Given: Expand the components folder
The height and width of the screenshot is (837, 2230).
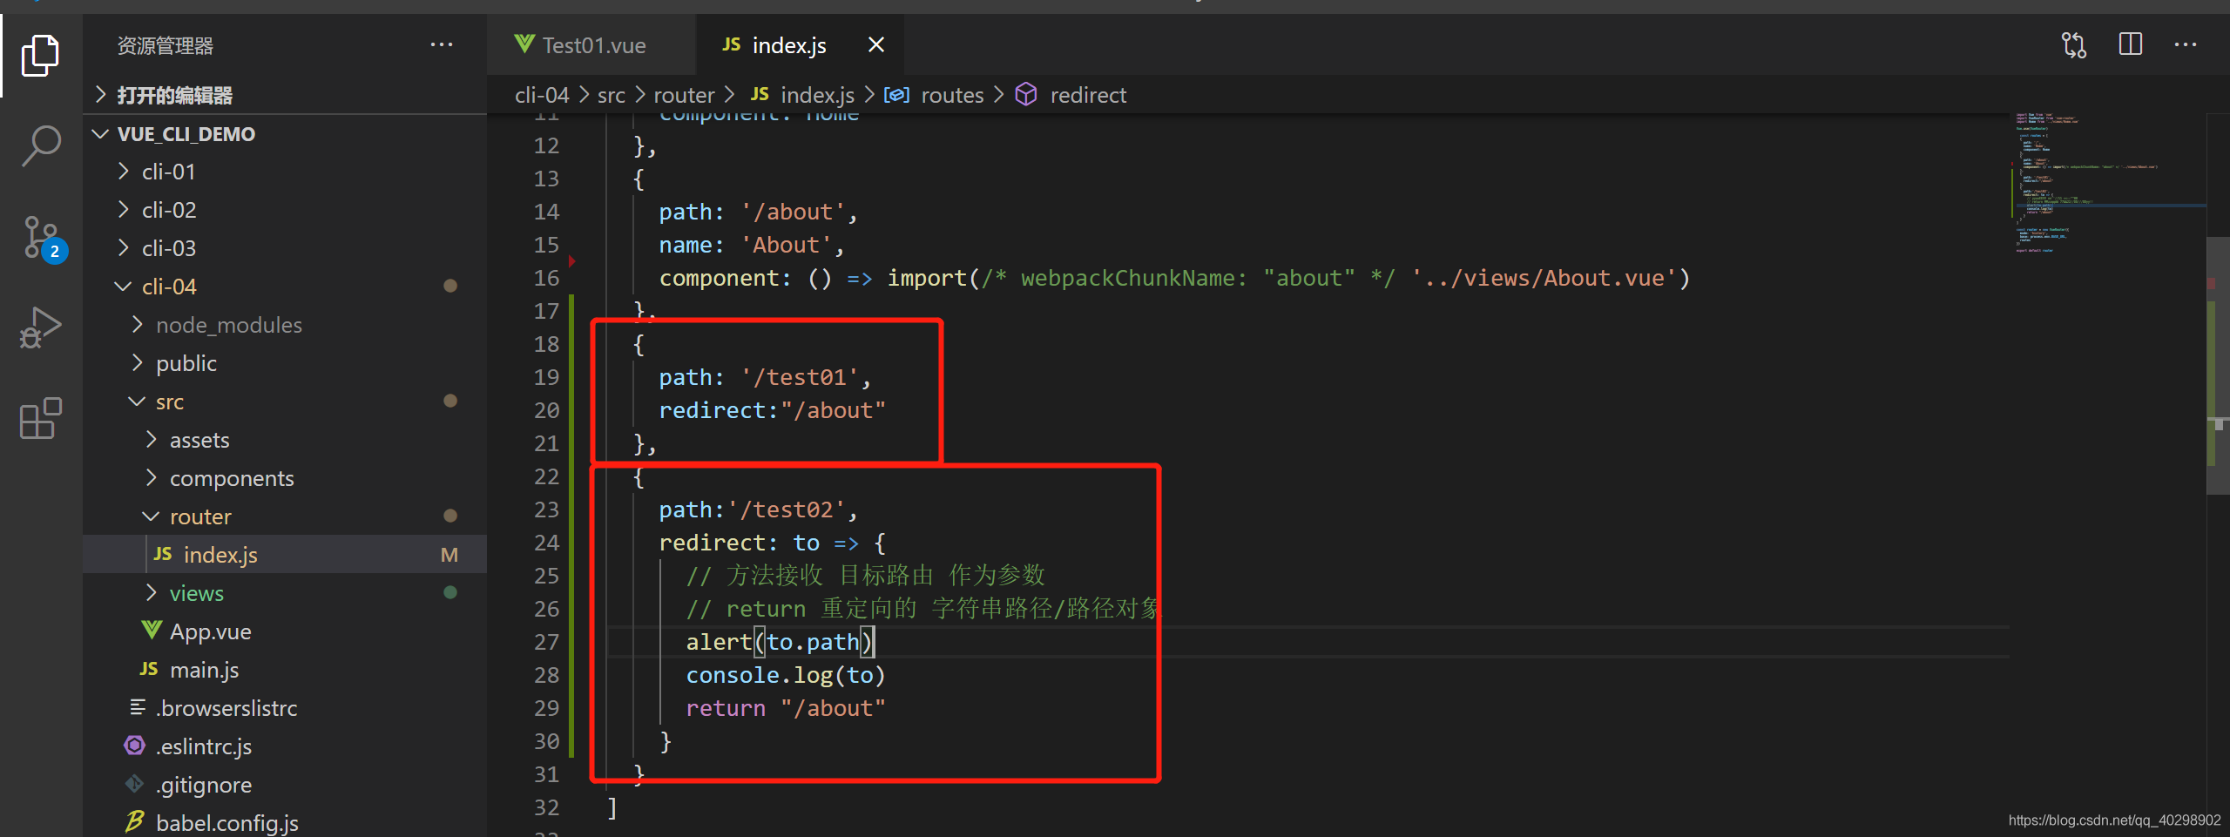Looking at the screenshot, I should point(151,478).
